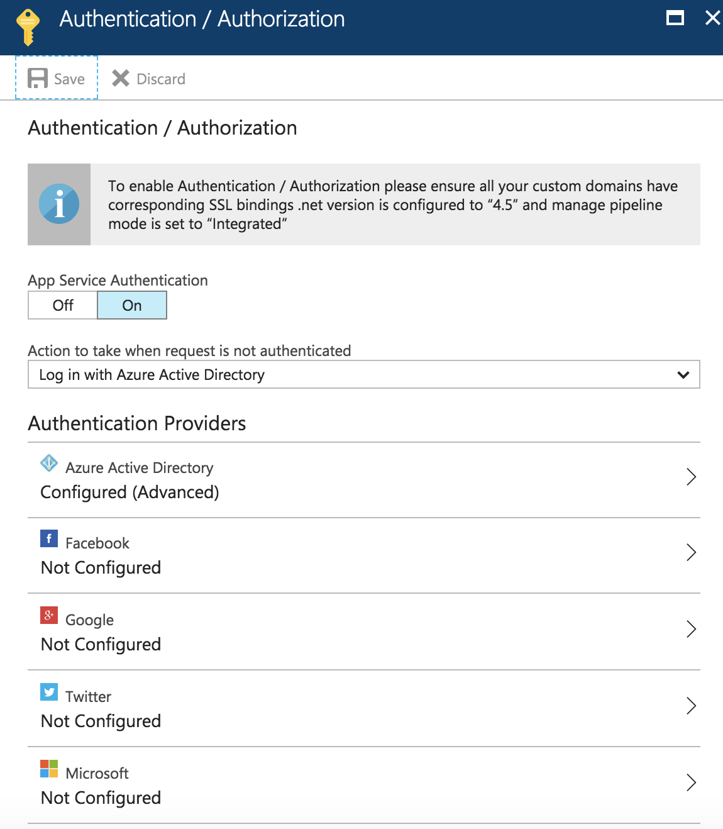Open the Microsoft provider name
The image size is (723, 829).
coord(97,774)
